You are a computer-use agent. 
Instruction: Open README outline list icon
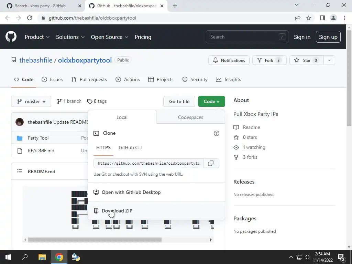click(x=20, y=172)
